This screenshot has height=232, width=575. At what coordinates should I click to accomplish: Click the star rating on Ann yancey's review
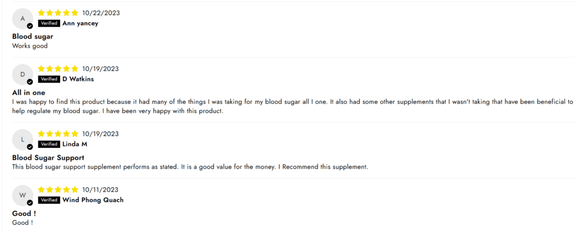pos(58,13)
